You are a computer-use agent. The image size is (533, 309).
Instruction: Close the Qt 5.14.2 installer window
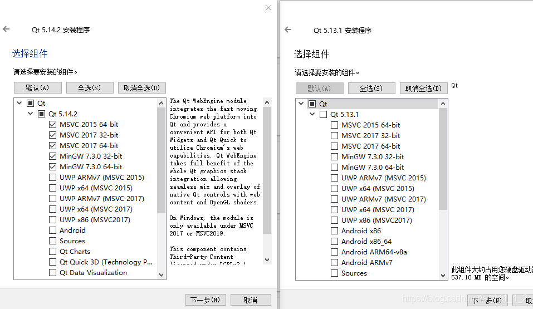point(268,8)
